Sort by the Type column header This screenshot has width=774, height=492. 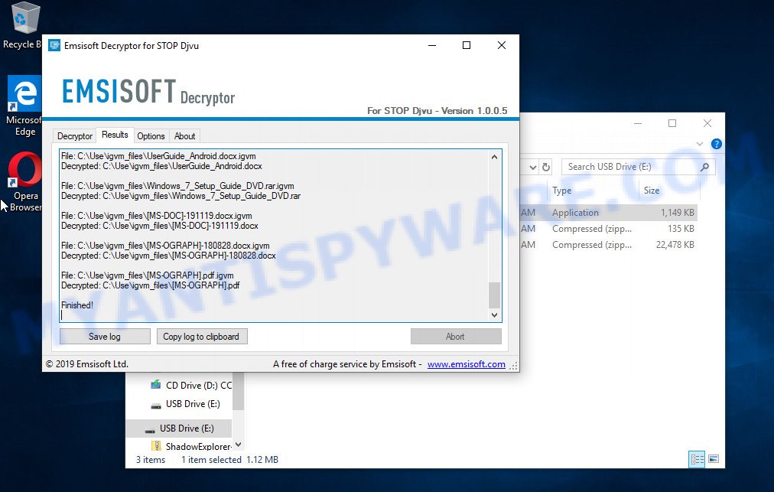561,191
